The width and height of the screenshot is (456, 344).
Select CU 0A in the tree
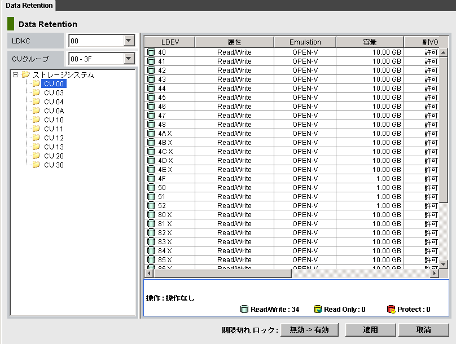tap(54, 111)
